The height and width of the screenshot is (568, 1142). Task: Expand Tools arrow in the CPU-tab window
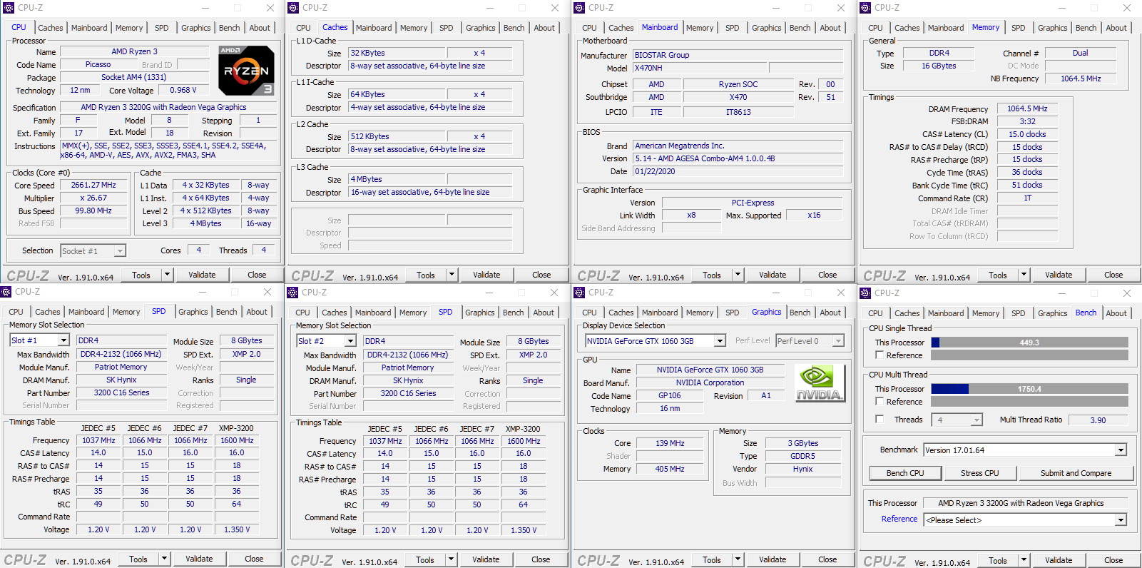(x=167, y=275)
